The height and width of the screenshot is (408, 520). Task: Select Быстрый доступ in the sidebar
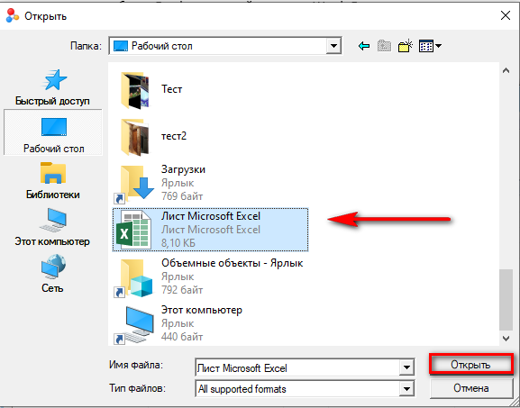click(53, 86)
